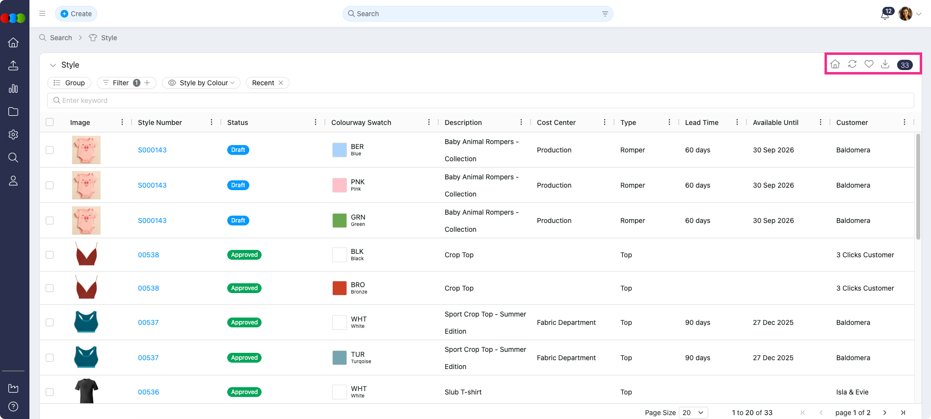
Task: Select checkbox for S000143 PNK Pink row
Action: click(50, 185)
